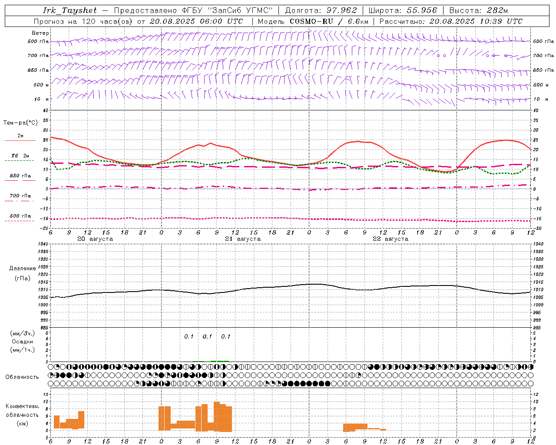Click the (мм/1ч.) precipitation unit label
Image resolution: width=556 pixels, height=445 pixels.
tap(23, 350)
